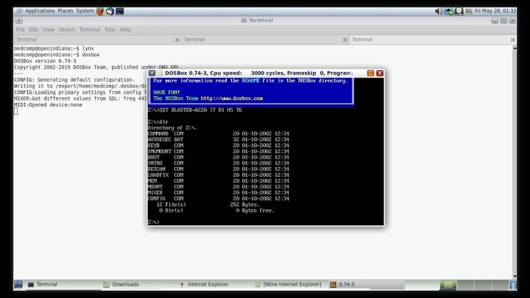Open the Terminal menu in the menu bar
Viewport: 530px width, 298px height.
[x=89, y=29]
